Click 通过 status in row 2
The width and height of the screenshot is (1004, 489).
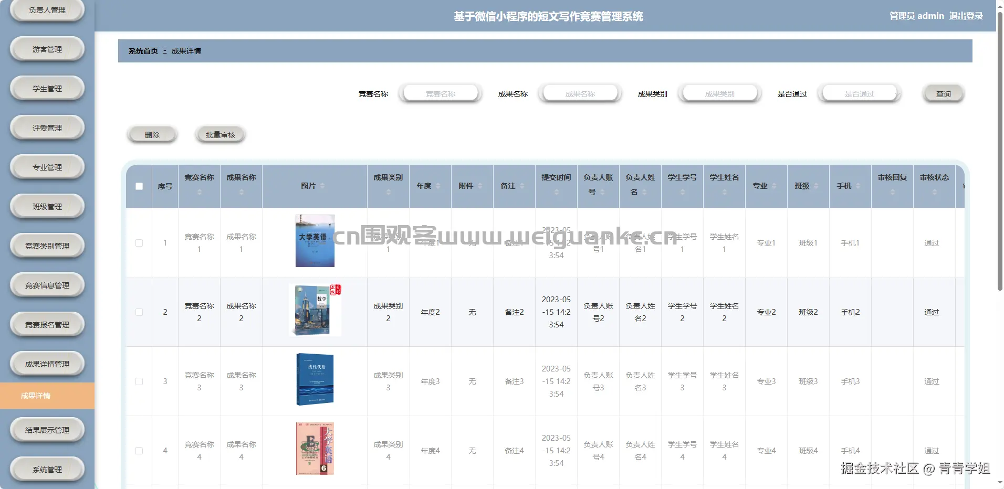(932, 312)
